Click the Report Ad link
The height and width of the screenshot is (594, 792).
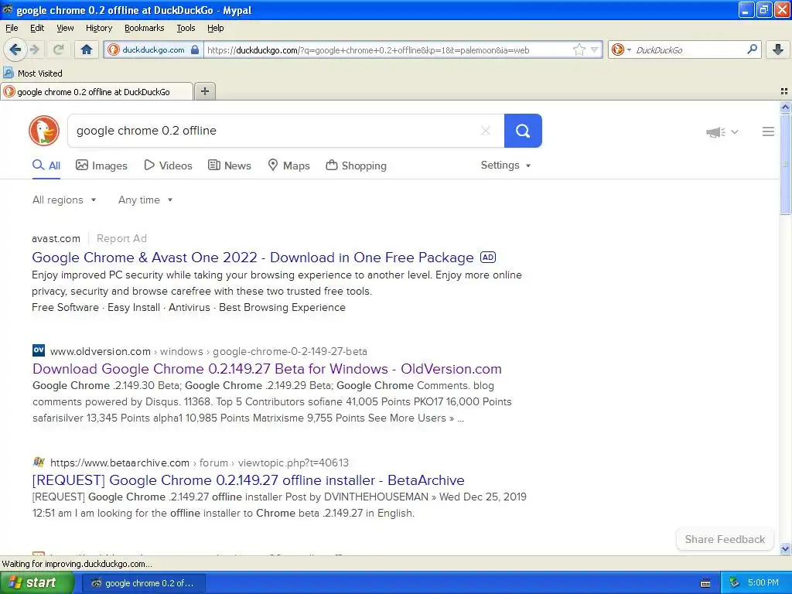pyautogui.click(x=121, y=238)
